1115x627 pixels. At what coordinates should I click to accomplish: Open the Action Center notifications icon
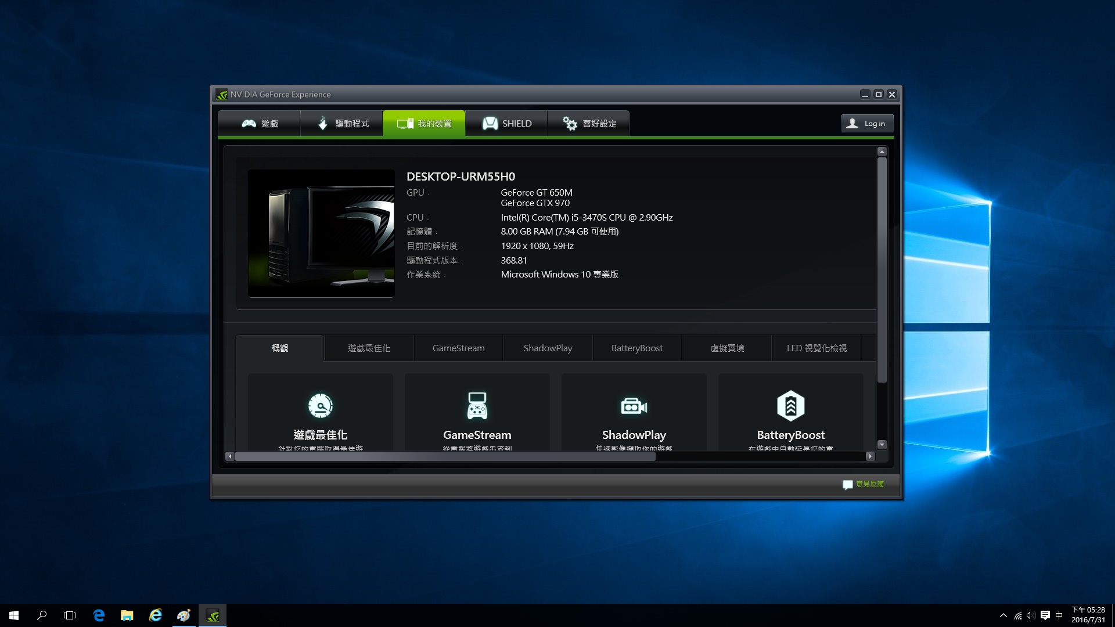(x=1045, y=615)
